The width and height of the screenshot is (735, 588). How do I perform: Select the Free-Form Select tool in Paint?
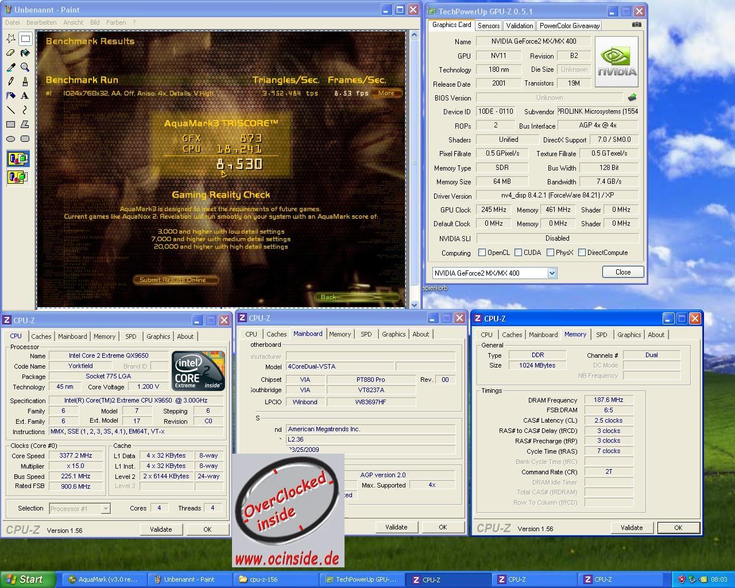(11, 38)
